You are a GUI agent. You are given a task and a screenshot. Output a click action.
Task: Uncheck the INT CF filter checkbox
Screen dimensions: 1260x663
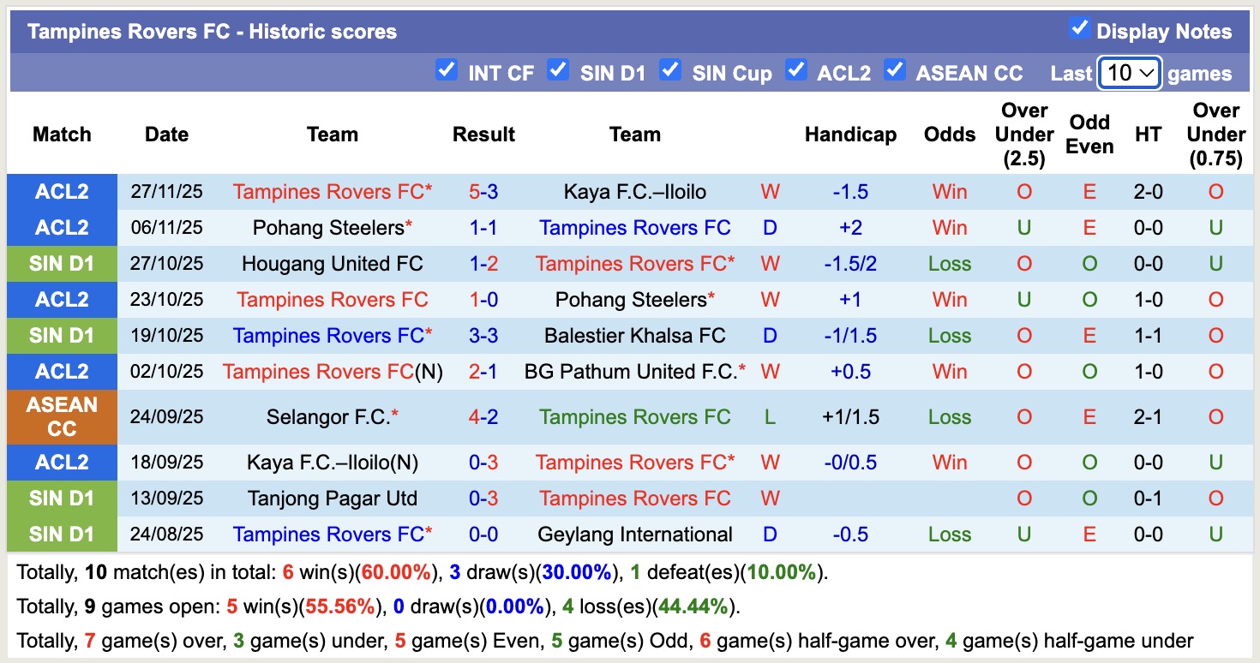pyautogui.click(x=446, y=70)
